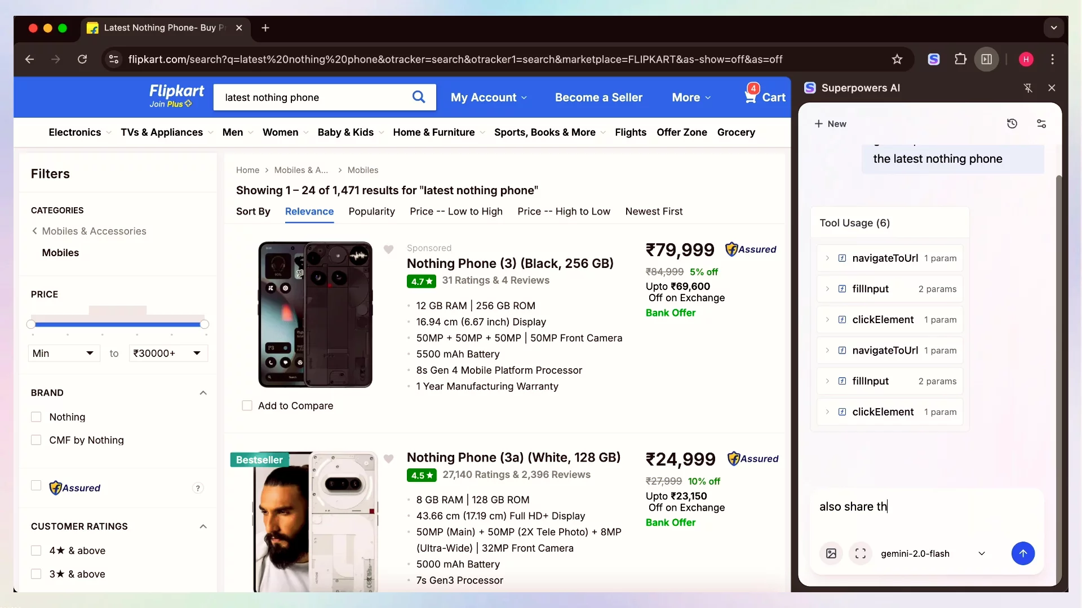
Task: Click the send message arrow button
Action: (x=1023, y=553)
